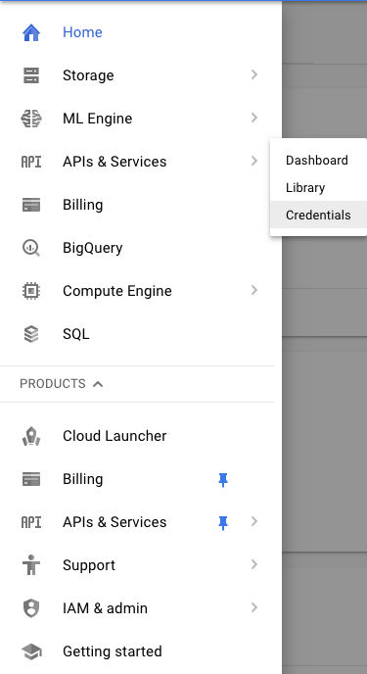Image resolution: width=367 pixels, height=674 pixels.
Task: Expand the Storage submenu arrow
Action: (x=254, y=74)
